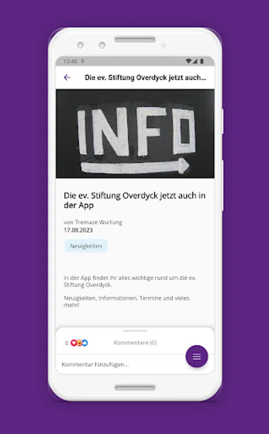The height and width of the screenshot is (434, 269).
Task: Click the red heart reaction icon
Action: (74, 343)
